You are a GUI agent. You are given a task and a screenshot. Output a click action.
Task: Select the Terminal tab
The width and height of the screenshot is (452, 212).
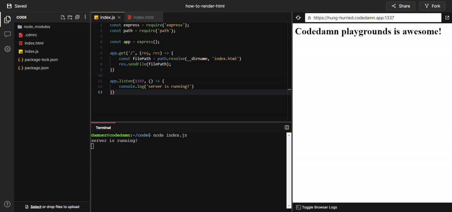[103, 127]
